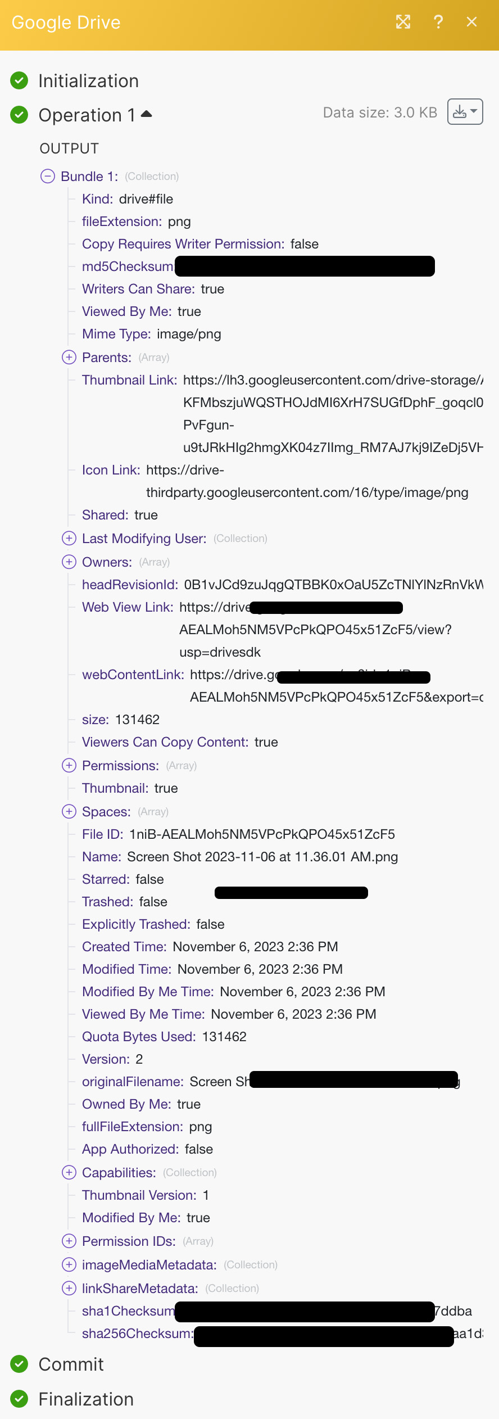Click the Finalization green check icon
The image size is (499, 1419).
pos(20,1399)
